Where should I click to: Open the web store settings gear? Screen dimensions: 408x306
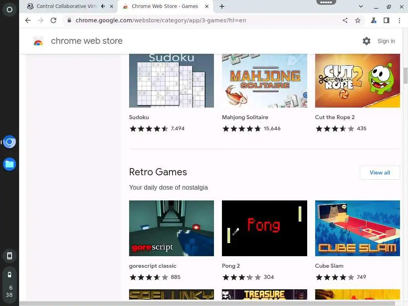[x=367, y=41]
